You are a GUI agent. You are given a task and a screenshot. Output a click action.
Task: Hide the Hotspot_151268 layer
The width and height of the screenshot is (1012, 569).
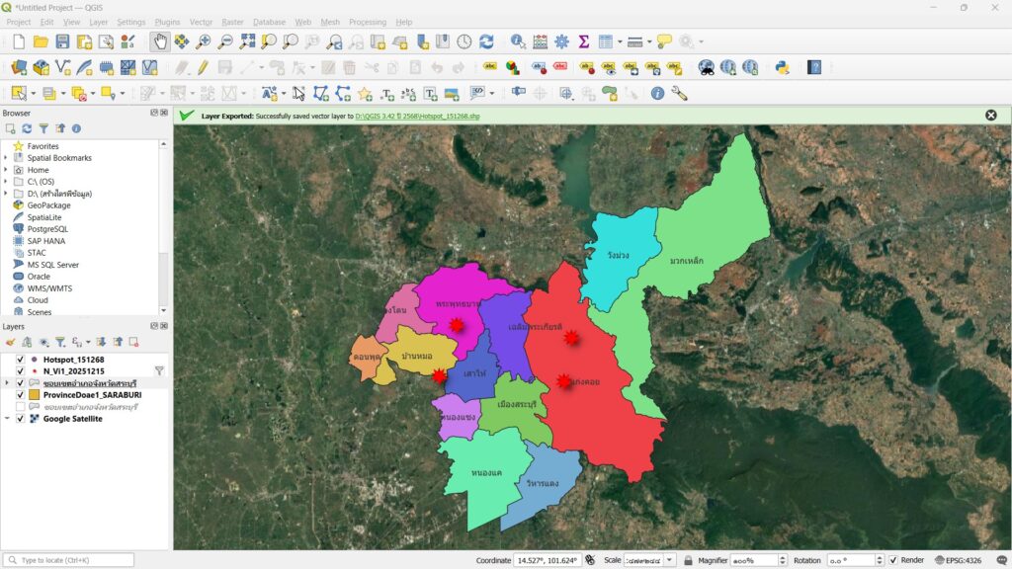(20, 360)
